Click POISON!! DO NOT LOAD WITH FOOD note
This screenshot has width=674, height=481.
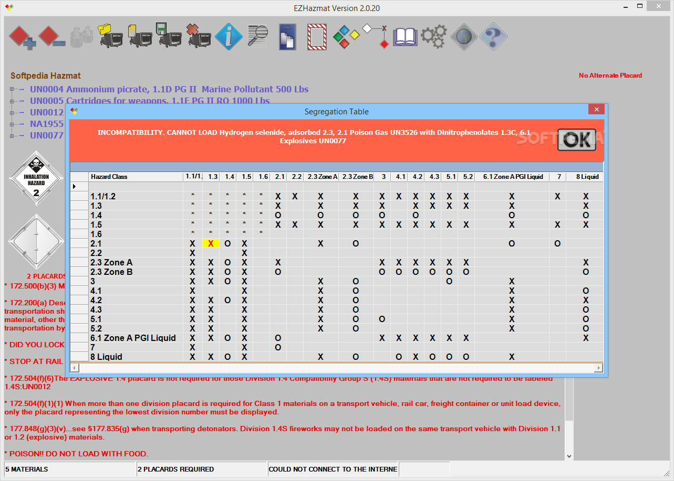76,454
